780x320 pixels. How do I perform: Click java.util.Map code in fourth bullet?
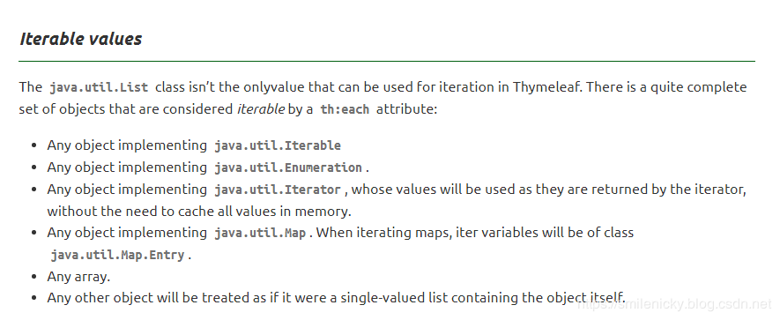tap(260, 233)
